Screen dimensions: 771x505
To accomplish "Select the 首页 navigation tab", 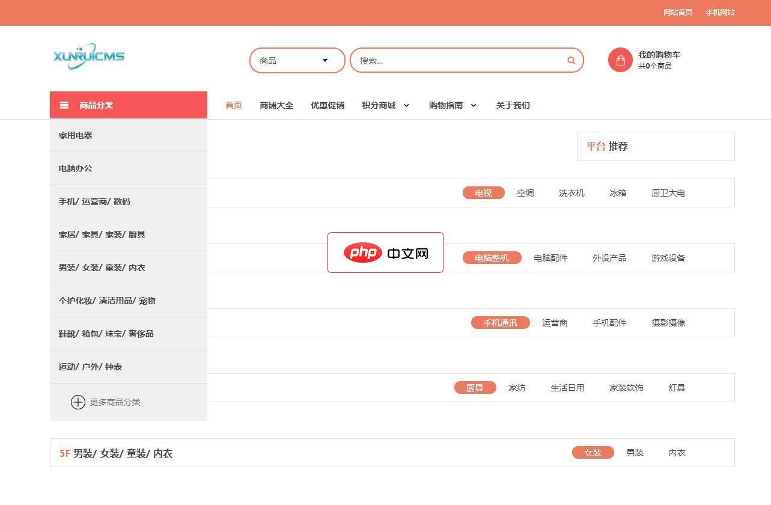I will click(x=233, y=105).
